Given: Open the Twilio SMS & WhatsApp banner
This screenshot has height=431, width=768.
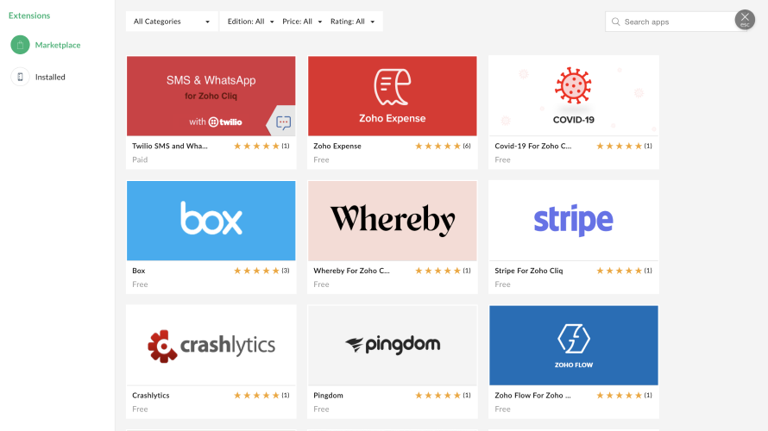Looking at the screenshot, I should (x=211, y=96).
